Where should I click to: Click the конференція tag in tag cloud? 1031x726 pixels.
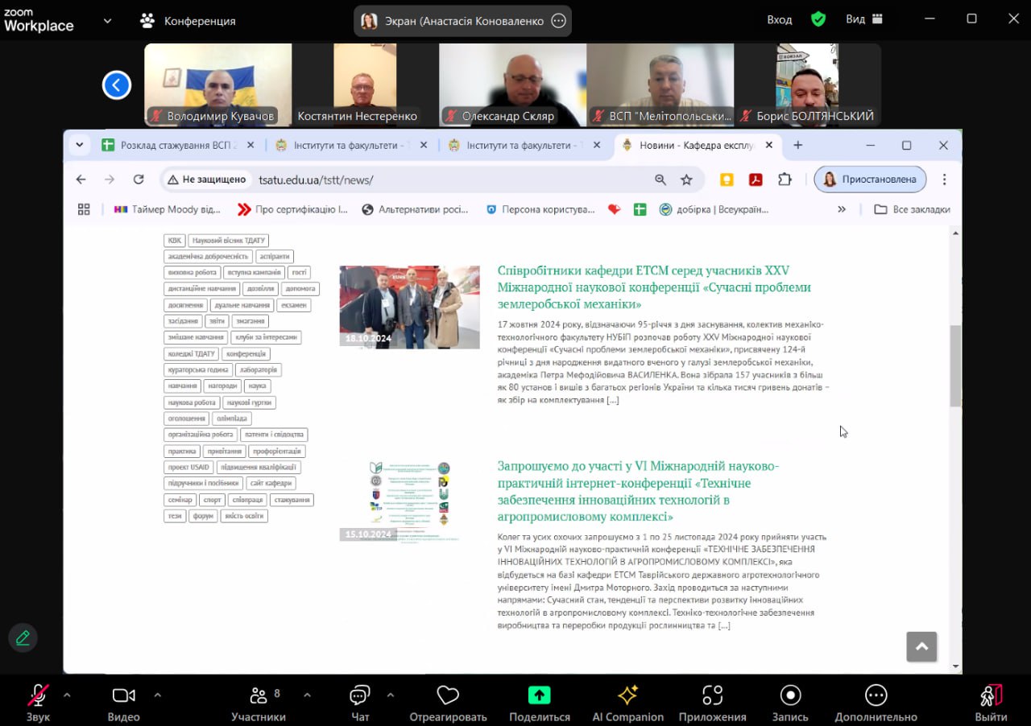click(x=246, y=353)
